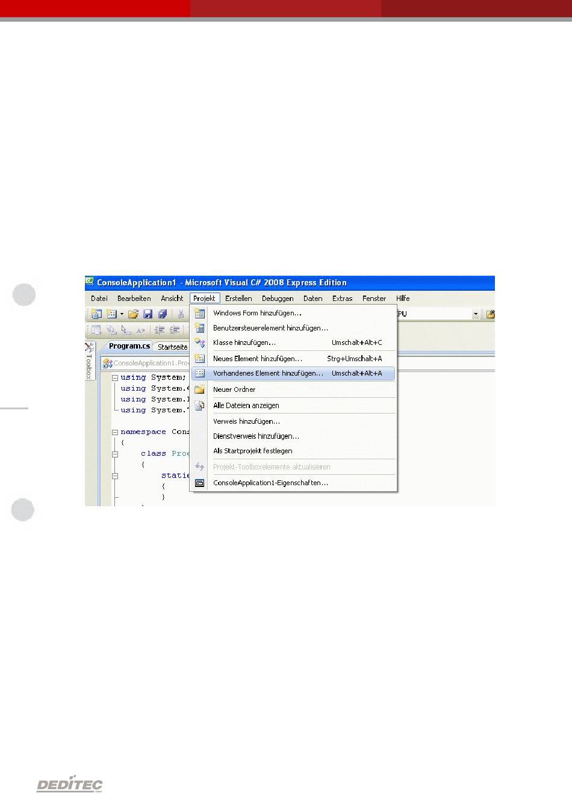The width and height of the screenshot is (572, 809).
Task: Click the namespace keyword in the code
Action: (143, 432)
